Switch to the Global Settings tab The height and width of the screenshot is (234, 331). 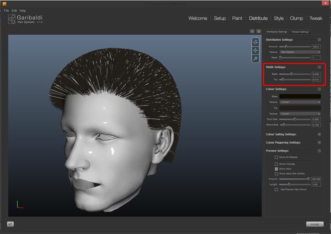coord(300,32)
